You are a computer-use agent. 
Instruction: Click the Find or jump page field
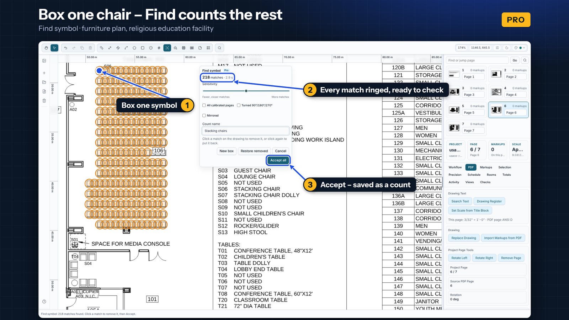[477, 60]
